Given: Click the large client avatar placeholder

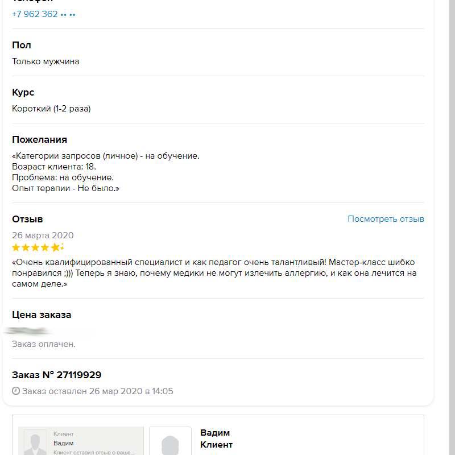Looking at the screenshot, I should 170,442.
